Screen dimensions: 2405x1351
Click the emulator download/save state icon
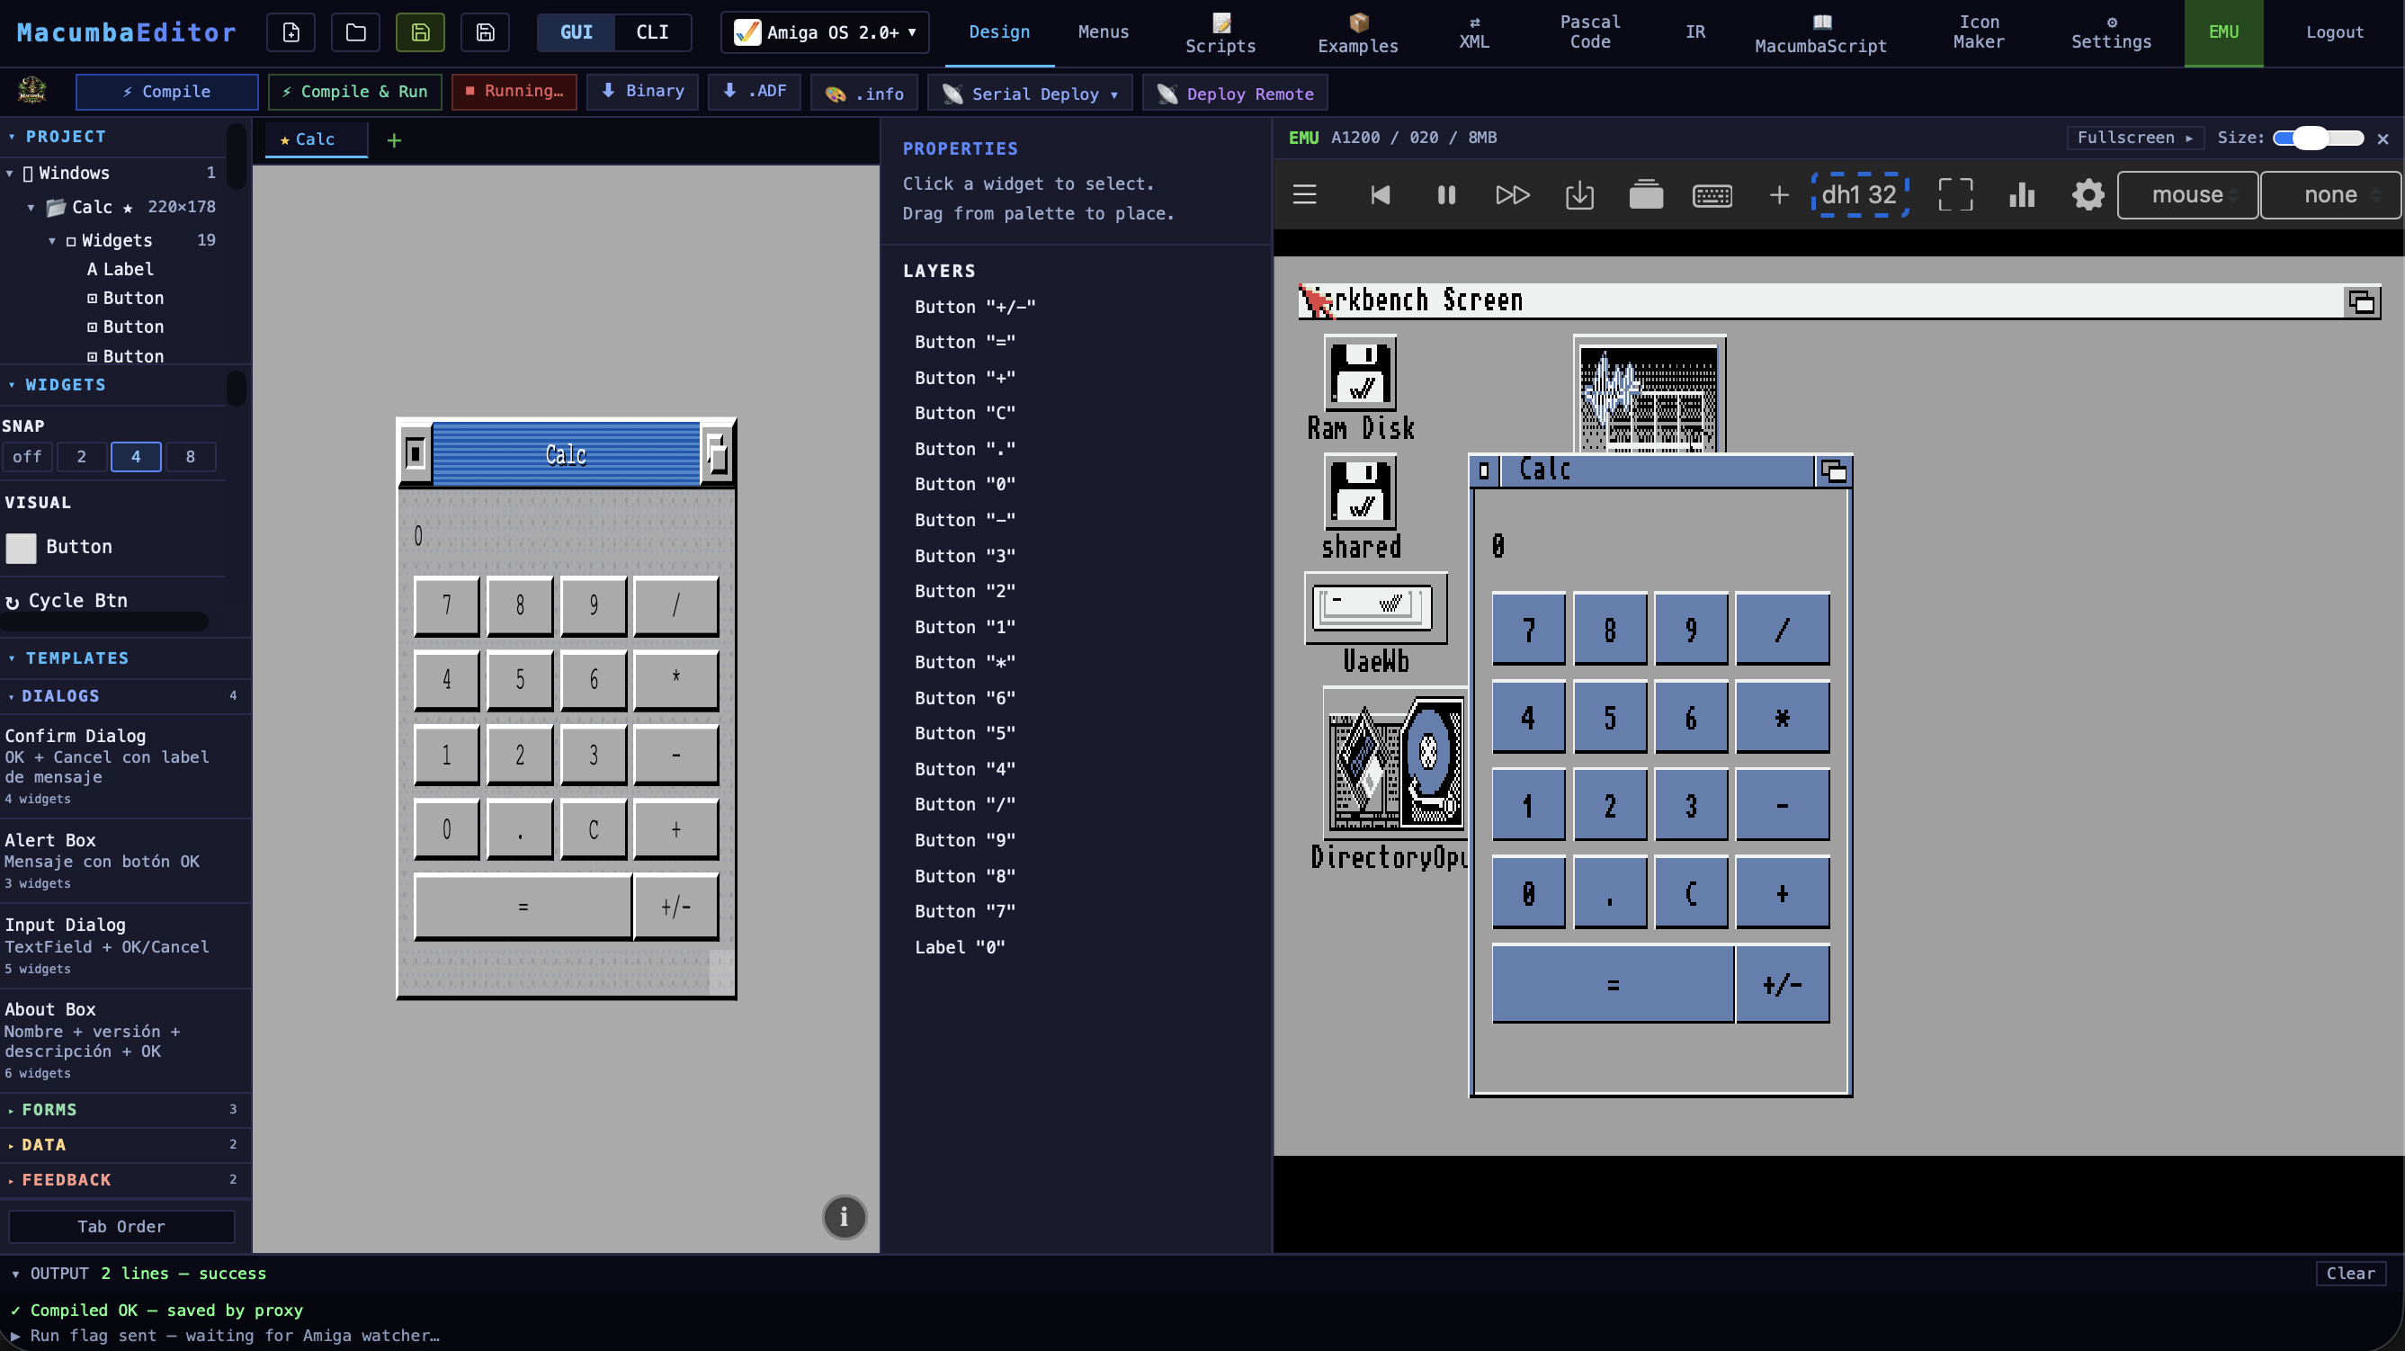click(x=1579, y=194)
